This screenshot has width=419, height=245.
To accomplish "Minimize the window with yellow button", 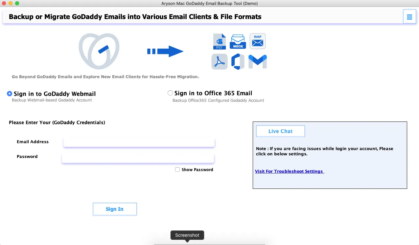I will coord(11,3).
